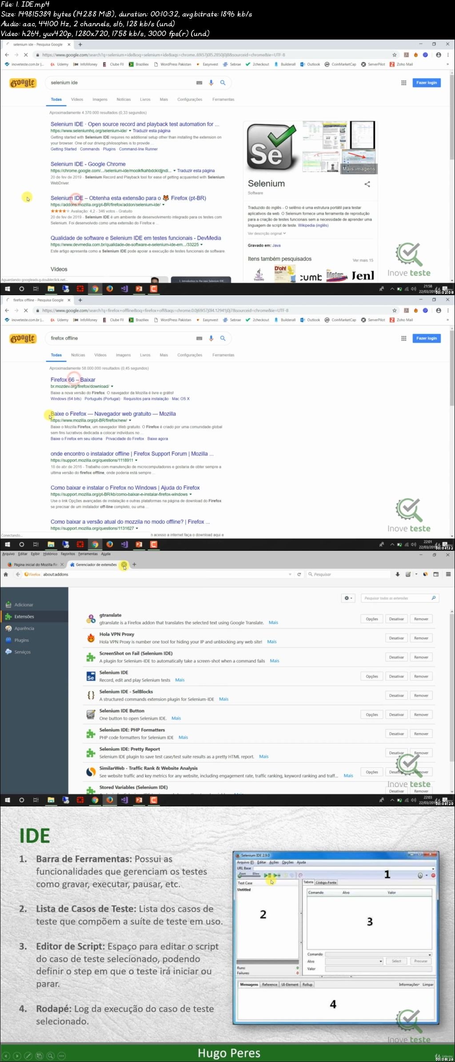
Task: Click the Firefox home icon in the add-ons window
Action: tap(6, 574)
